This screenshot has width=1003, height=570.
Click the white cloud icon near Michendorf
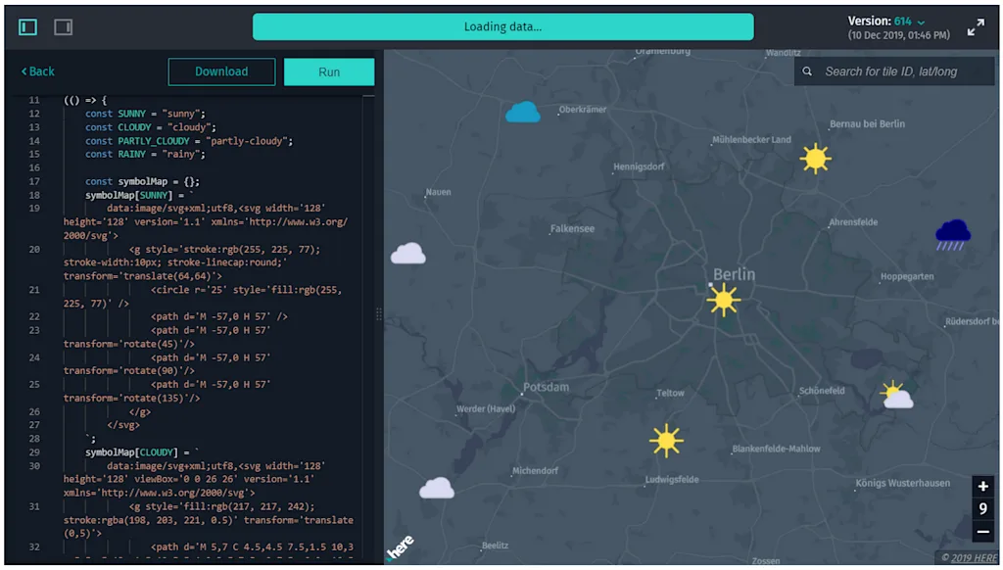(436, 488)
